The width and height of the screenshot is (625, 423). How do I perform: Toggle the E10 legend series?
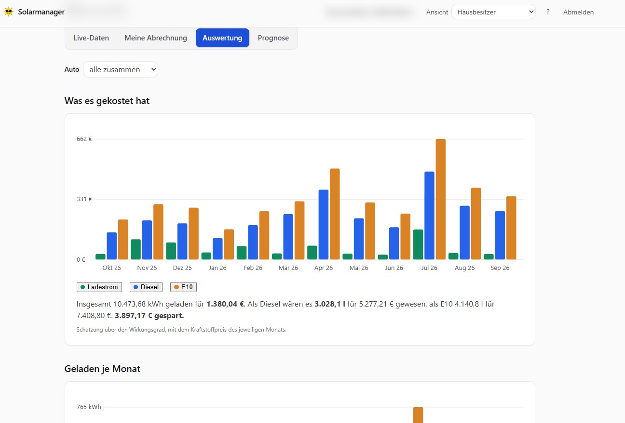183,287
